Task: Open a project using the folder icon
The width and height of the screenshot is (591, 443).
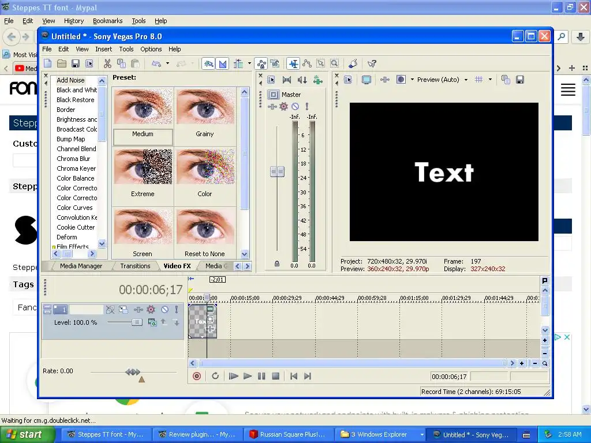Action: [61, 63]
